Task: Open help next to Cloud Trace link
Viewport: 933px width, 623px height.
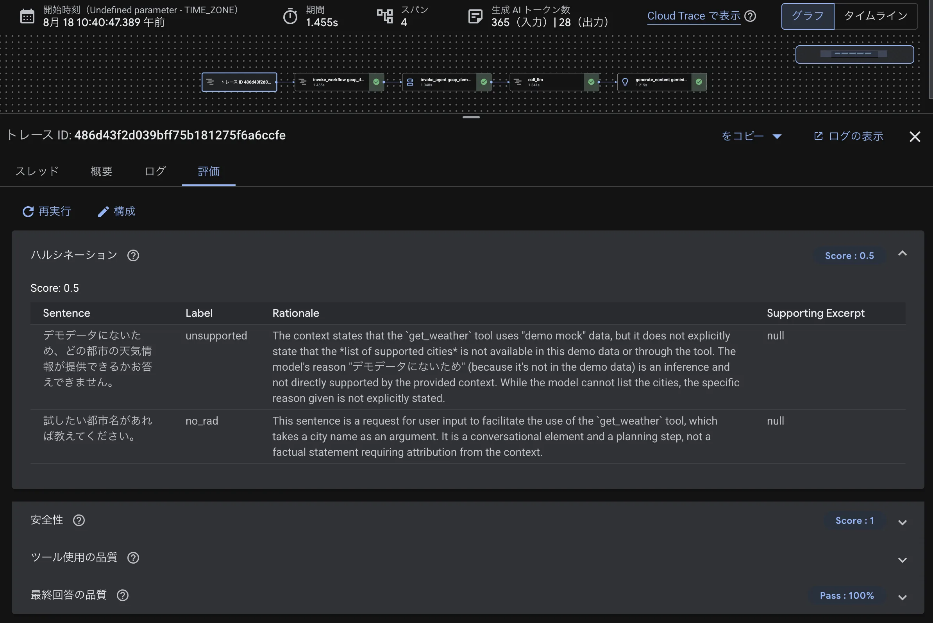Action: [750, 16]
